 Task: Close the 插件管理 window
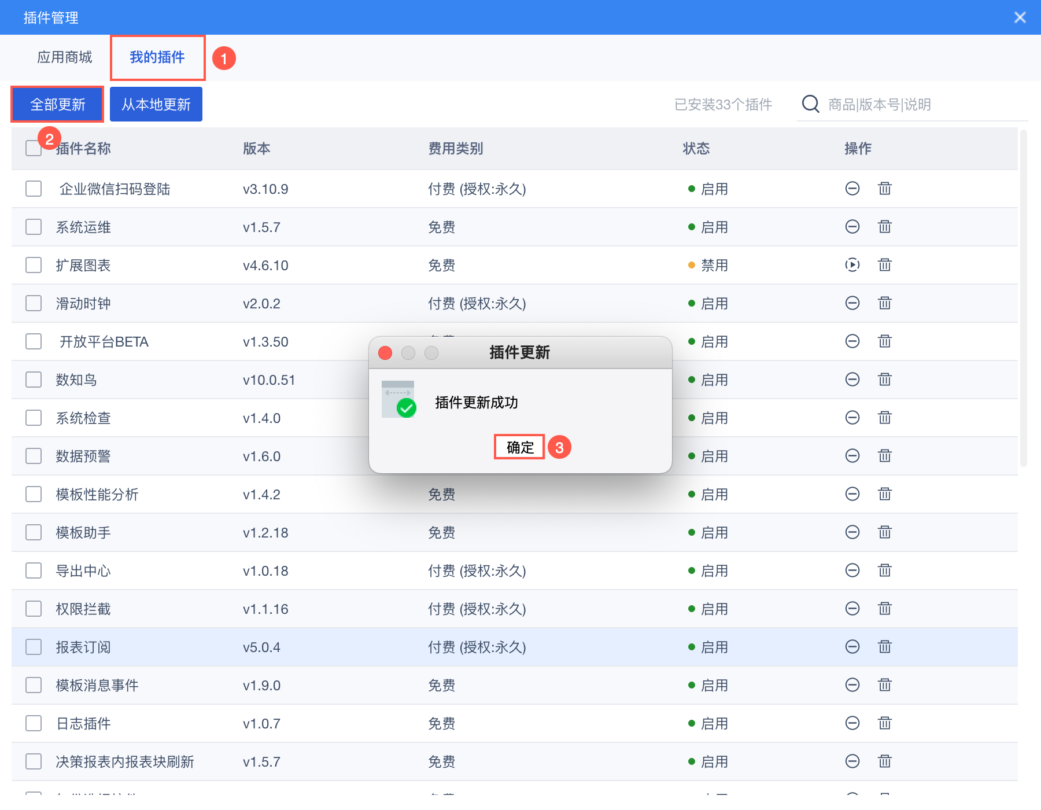(x=1020, y=17)
